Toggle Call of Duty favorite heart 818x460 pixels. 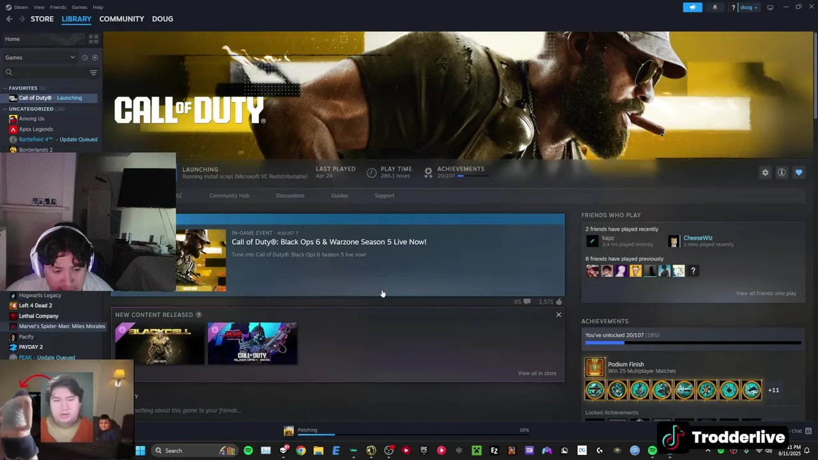[x=799, y=172]
